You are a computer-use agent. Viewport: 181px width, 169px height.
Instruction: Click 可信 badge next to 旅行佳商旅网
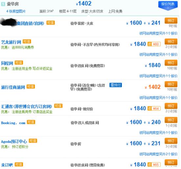[x=31, y=86]
